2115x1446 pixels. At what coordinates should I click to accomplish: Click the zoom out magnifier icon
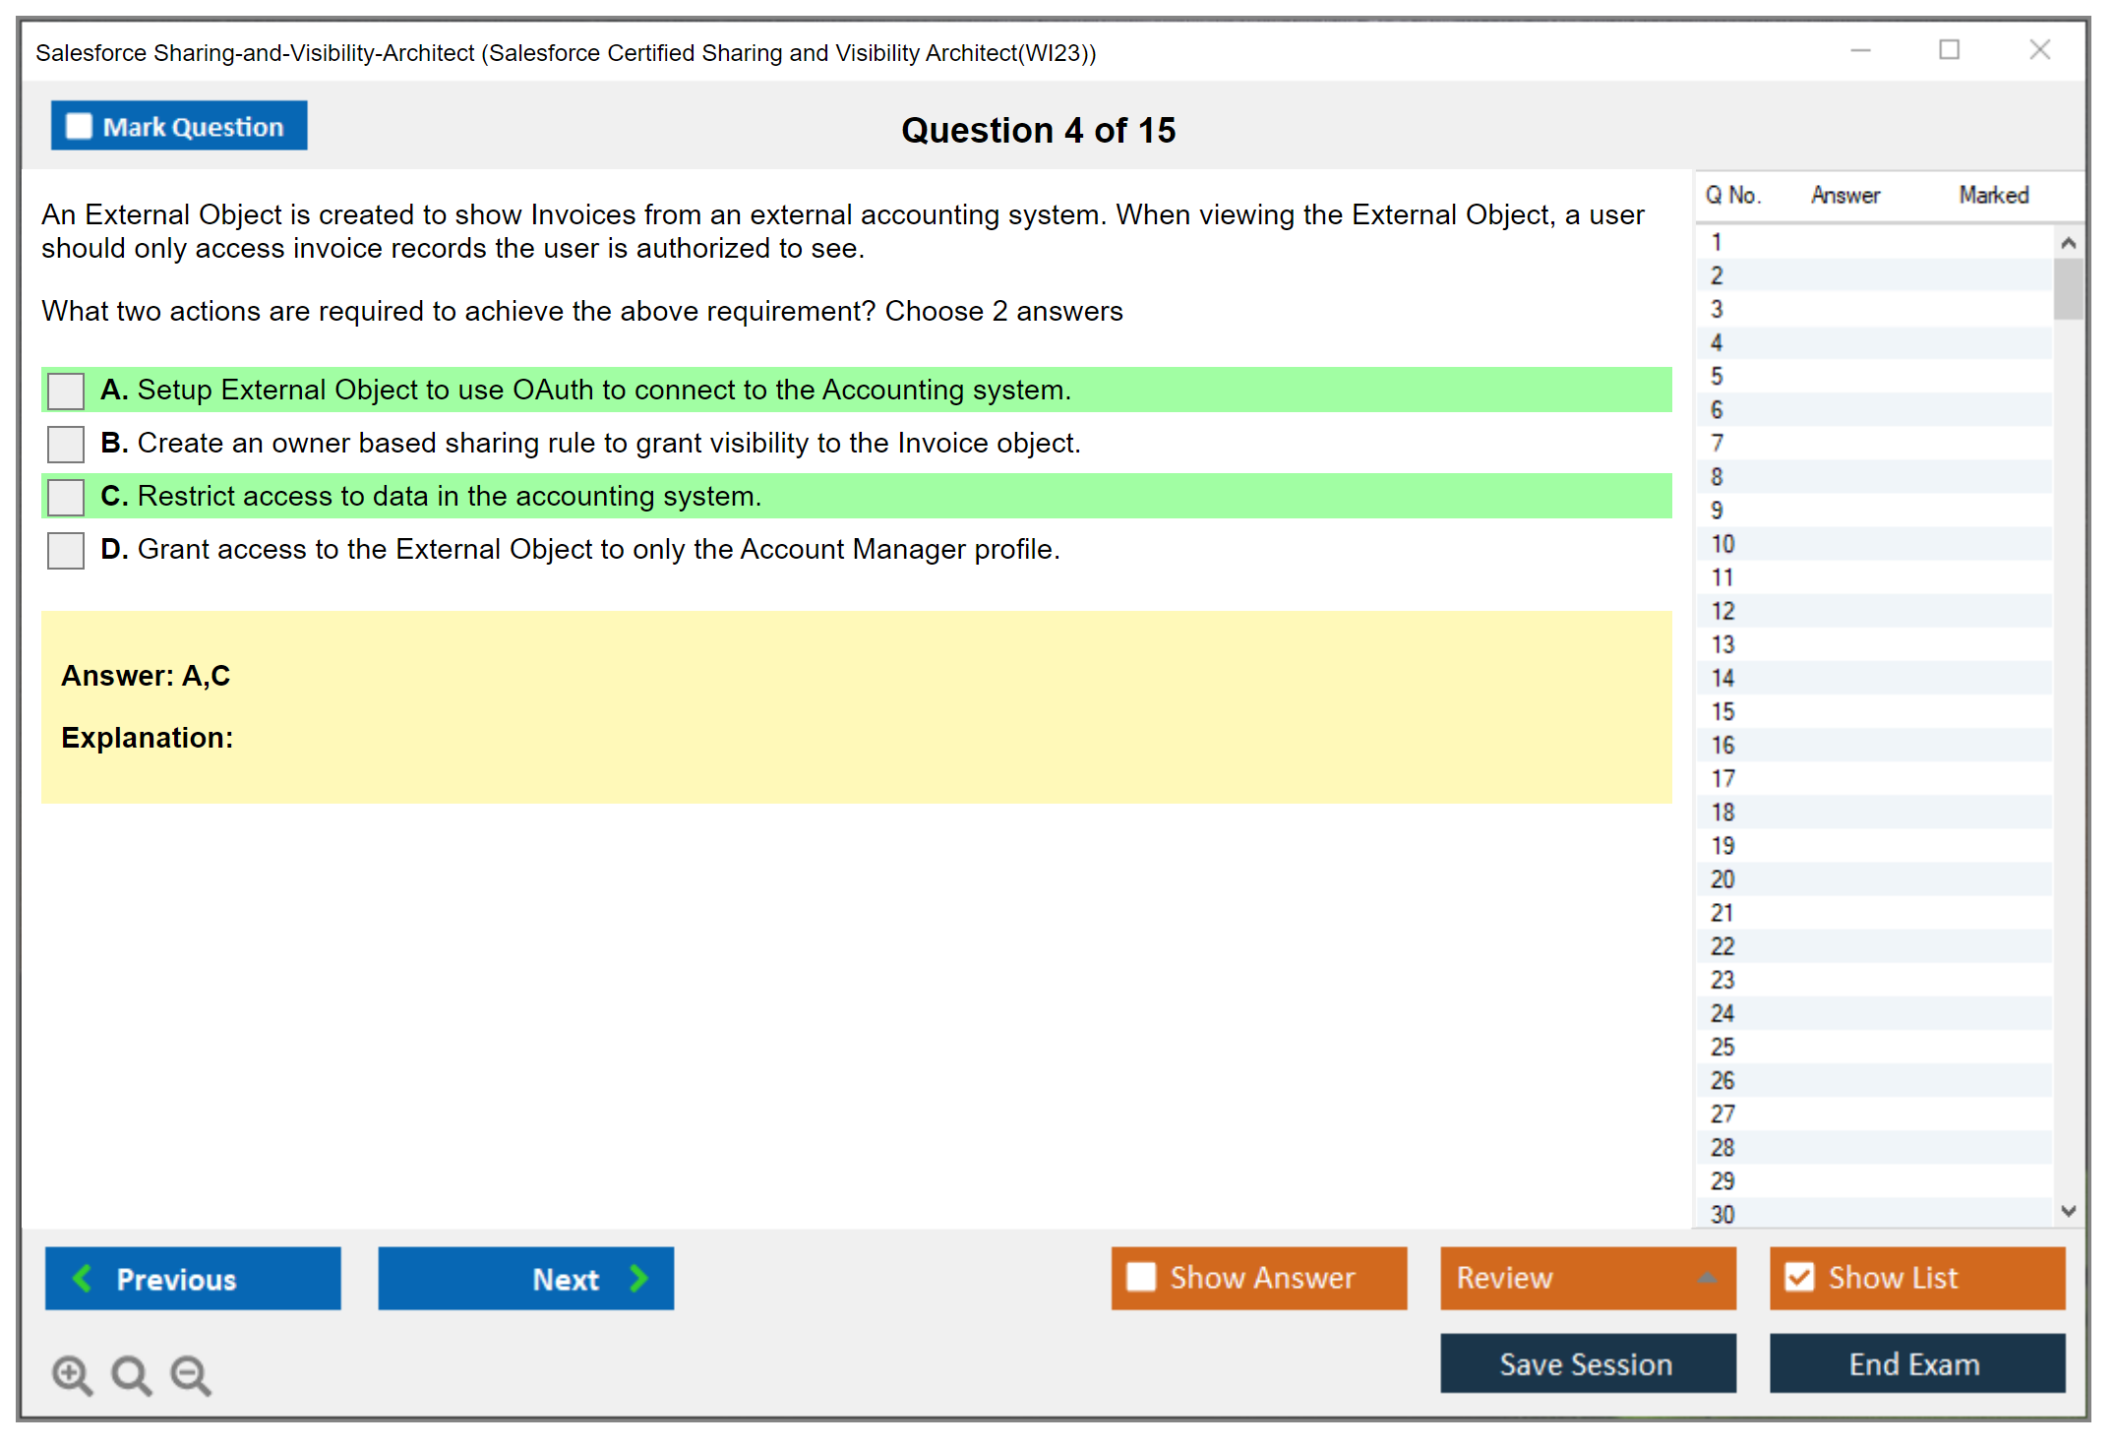click(191, 1374)
